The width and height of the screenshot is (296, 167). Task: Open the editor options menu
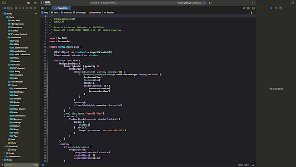[x=248, y=8]
